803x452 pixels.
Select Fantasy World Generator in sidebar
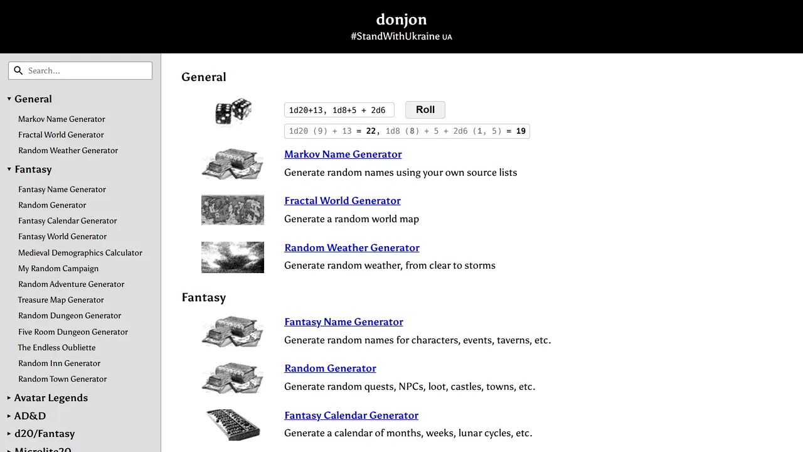[63, 237]
